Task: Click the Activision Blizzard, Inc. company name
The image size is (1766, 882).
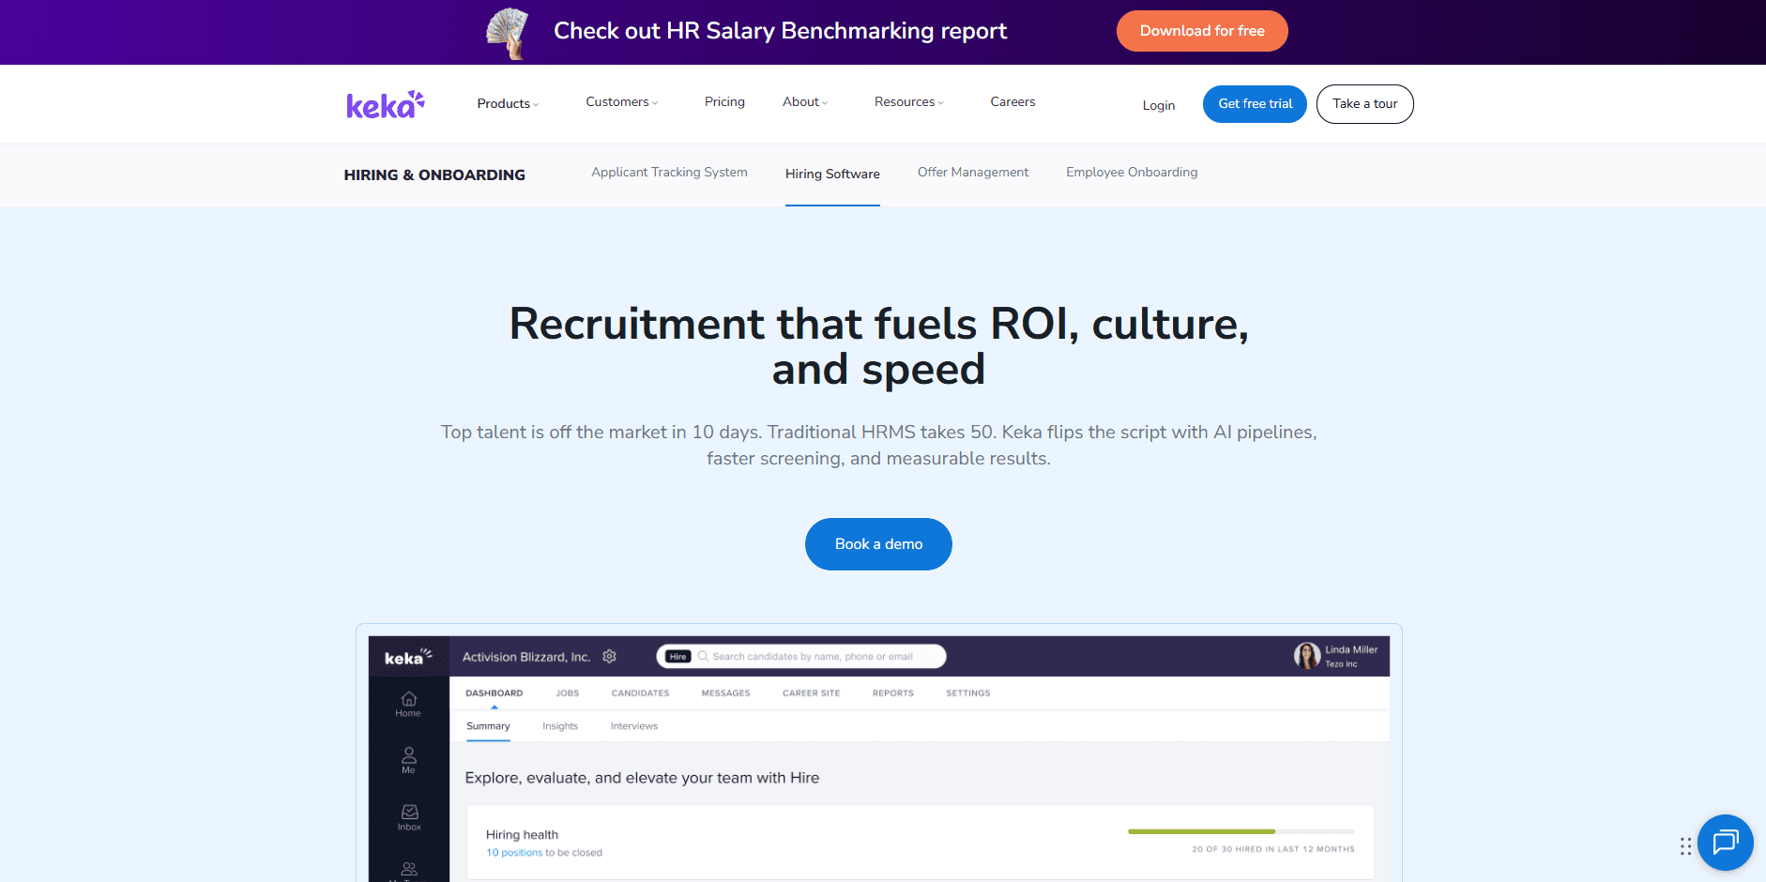Action: (x=526, y=657)
